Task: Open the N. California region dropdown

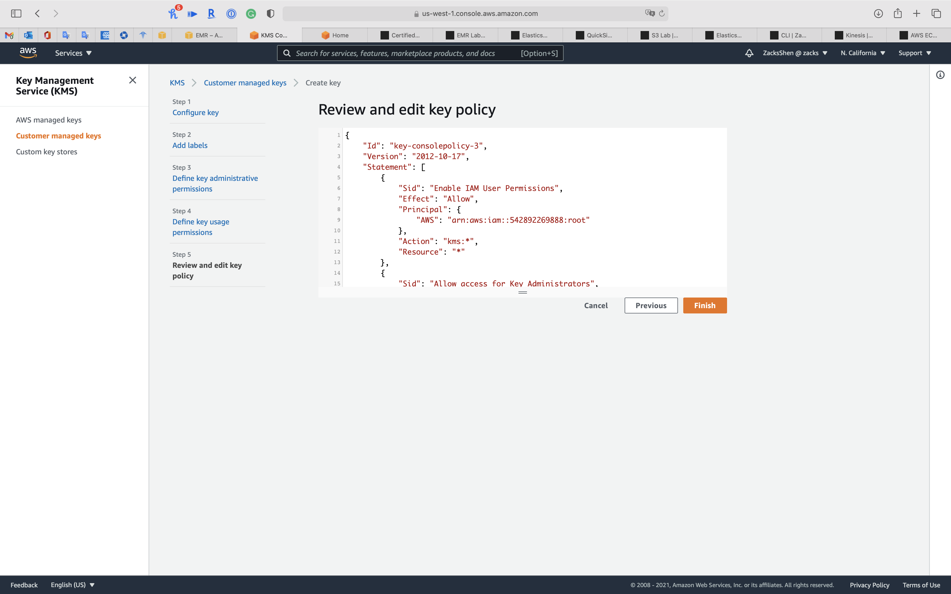Action: click(x=863, y=53)
